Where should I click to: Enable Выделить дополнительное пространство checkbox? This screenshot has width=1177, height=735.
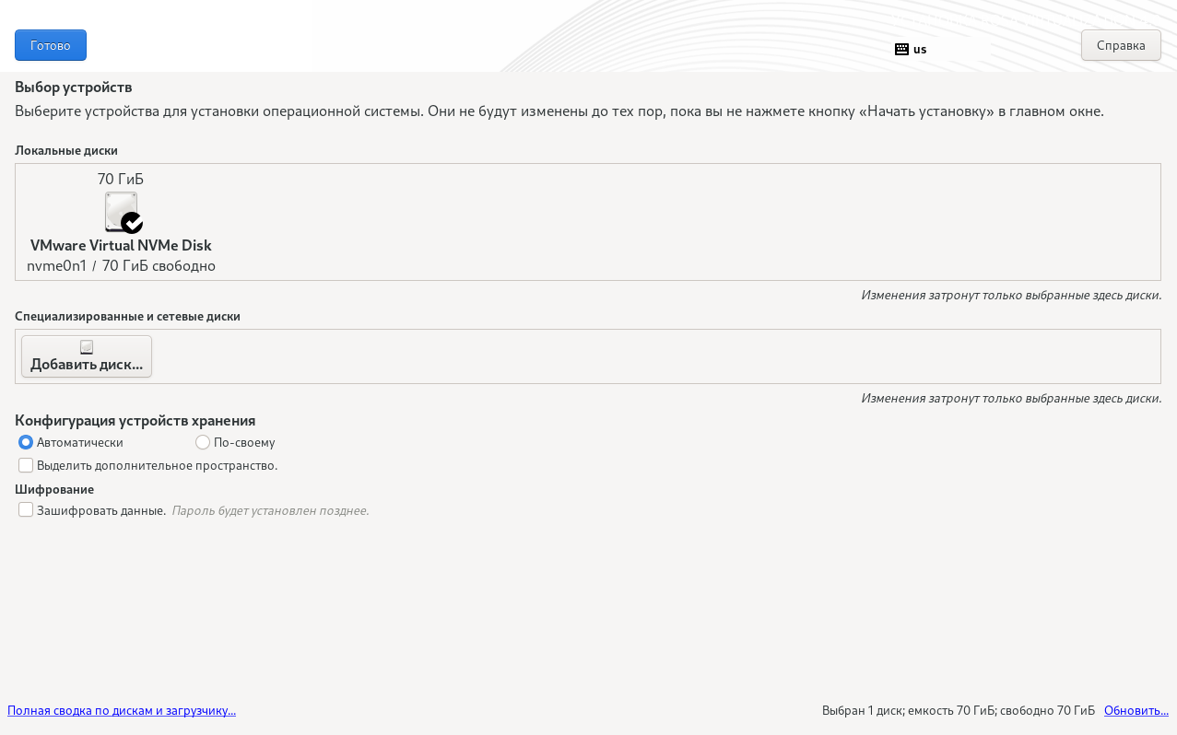pos(26,465)
